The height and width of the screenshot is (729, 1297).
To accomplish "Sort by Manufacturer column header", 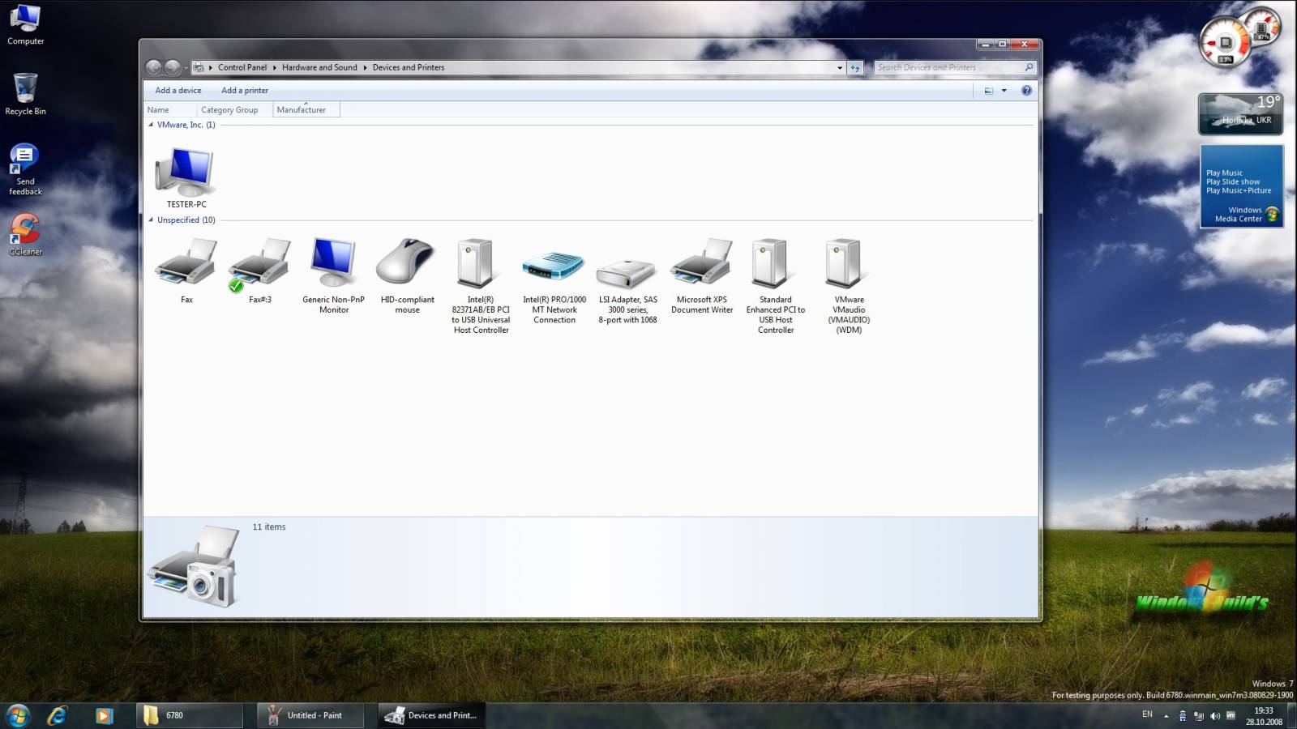I will (306, 110).
